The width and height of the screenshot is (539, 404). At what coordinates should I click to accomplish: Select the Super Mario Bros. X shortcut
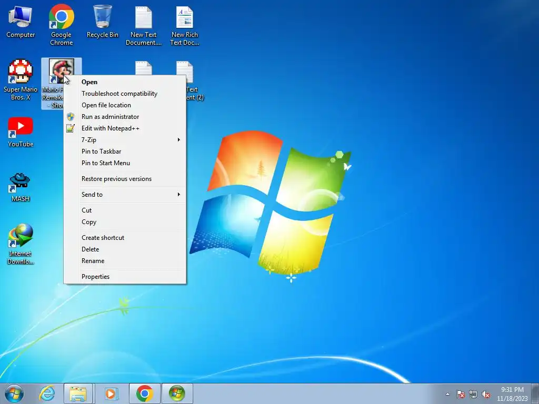pos(21,80)
